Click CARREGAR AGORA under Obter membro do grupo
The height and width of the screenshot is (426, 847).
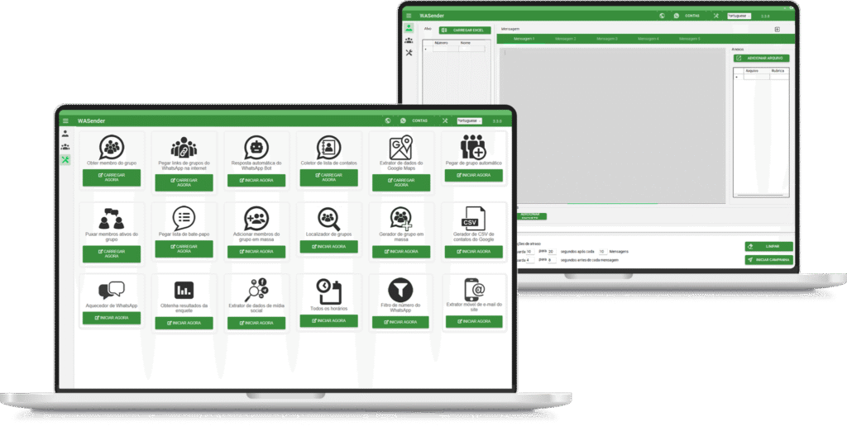click(x=112, y=177)
